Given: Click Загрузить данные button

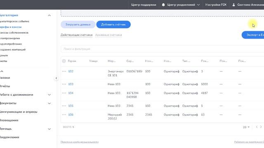Looking at the screenshot, I should click(x=78, y=25).
